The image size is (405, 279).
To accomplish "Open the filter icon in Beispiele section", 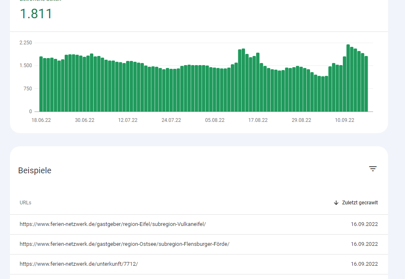I will (x=373, y=169).
